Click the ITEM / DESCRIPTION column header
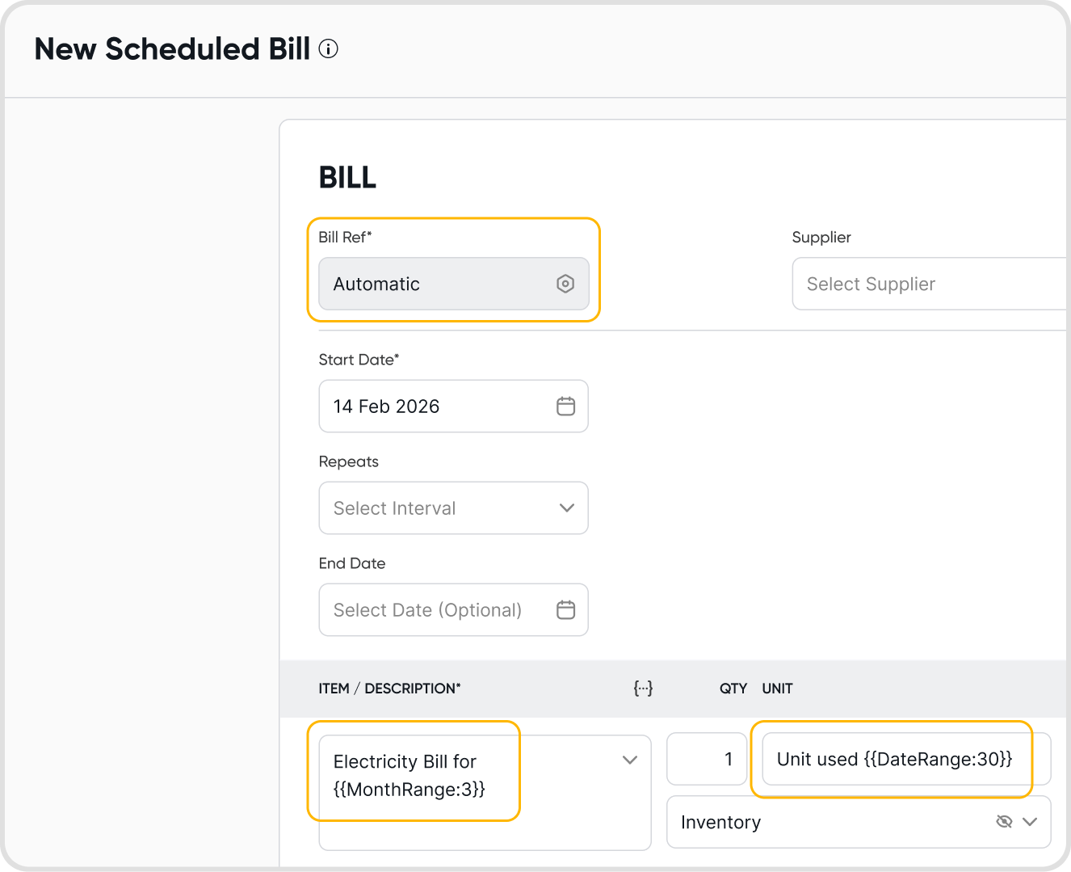Screen dimensions: 1071x872 (x=389, y=689)
